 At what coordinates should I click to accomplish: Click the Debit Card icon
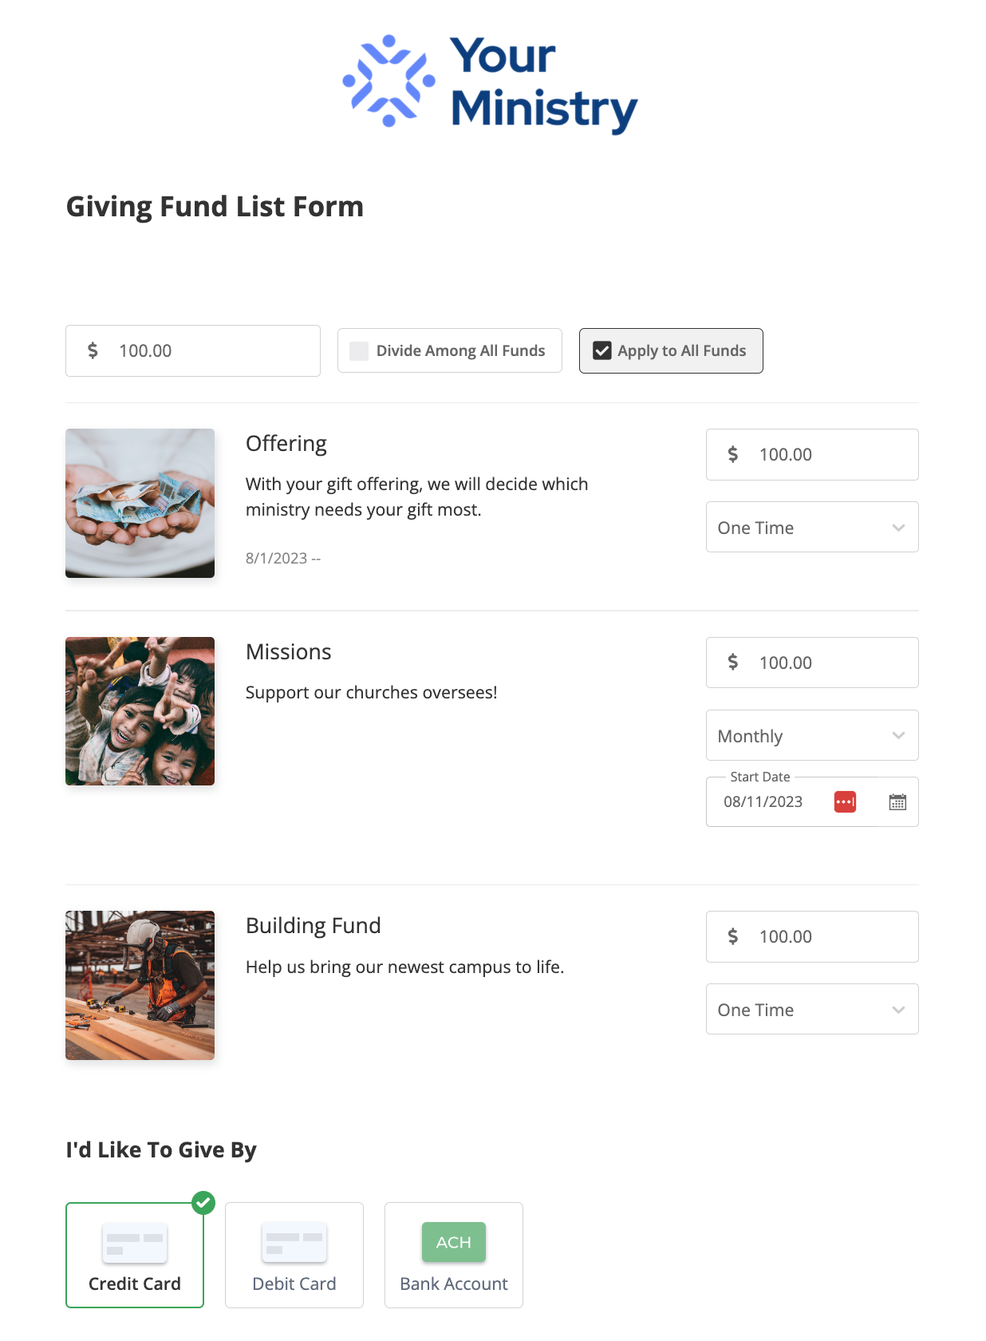[x=294, y=1242]
